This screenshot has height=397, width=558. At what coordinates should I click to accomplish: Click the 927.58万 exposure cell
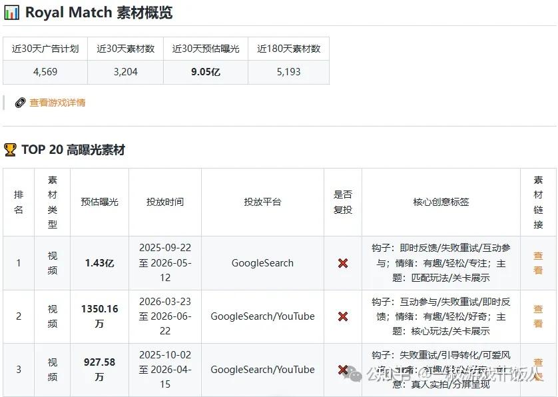click(99, 370)
